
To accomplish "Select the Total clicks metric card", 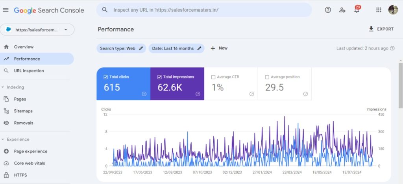I will tap(123, 84).
